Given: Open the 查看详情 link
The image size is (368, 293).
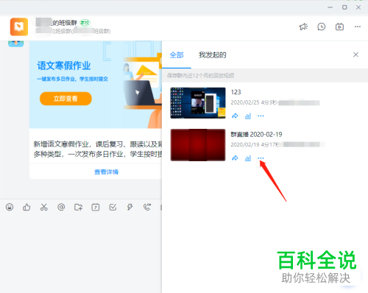Looking at the screenshot, I should tap(106, 172).
